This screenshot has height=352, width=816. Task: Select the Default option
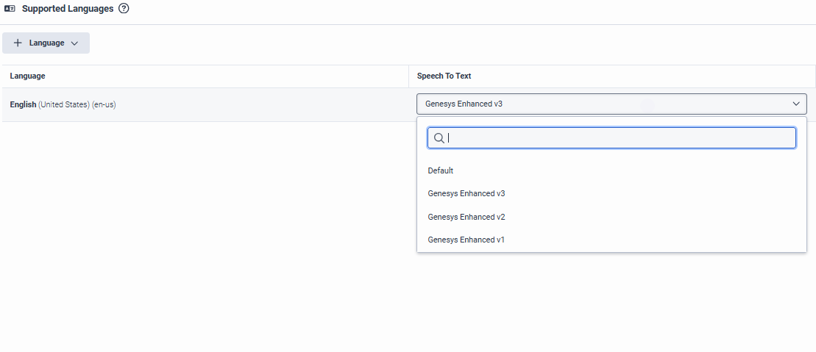pos(441,170)
